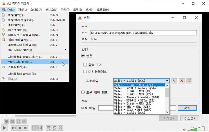Click the 찾기 browse button
209x132 pixels.
[187, 108]
